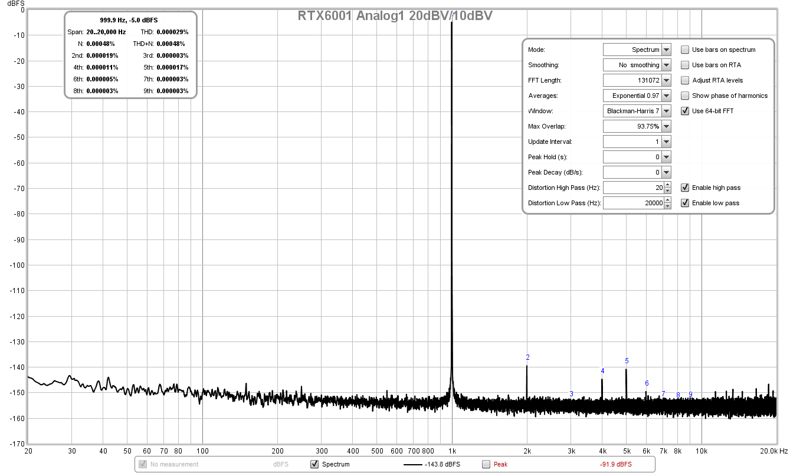Click the 5th harmonic value 0.000017%
This screenshot has height=473, width=790.
pos(172,67)
